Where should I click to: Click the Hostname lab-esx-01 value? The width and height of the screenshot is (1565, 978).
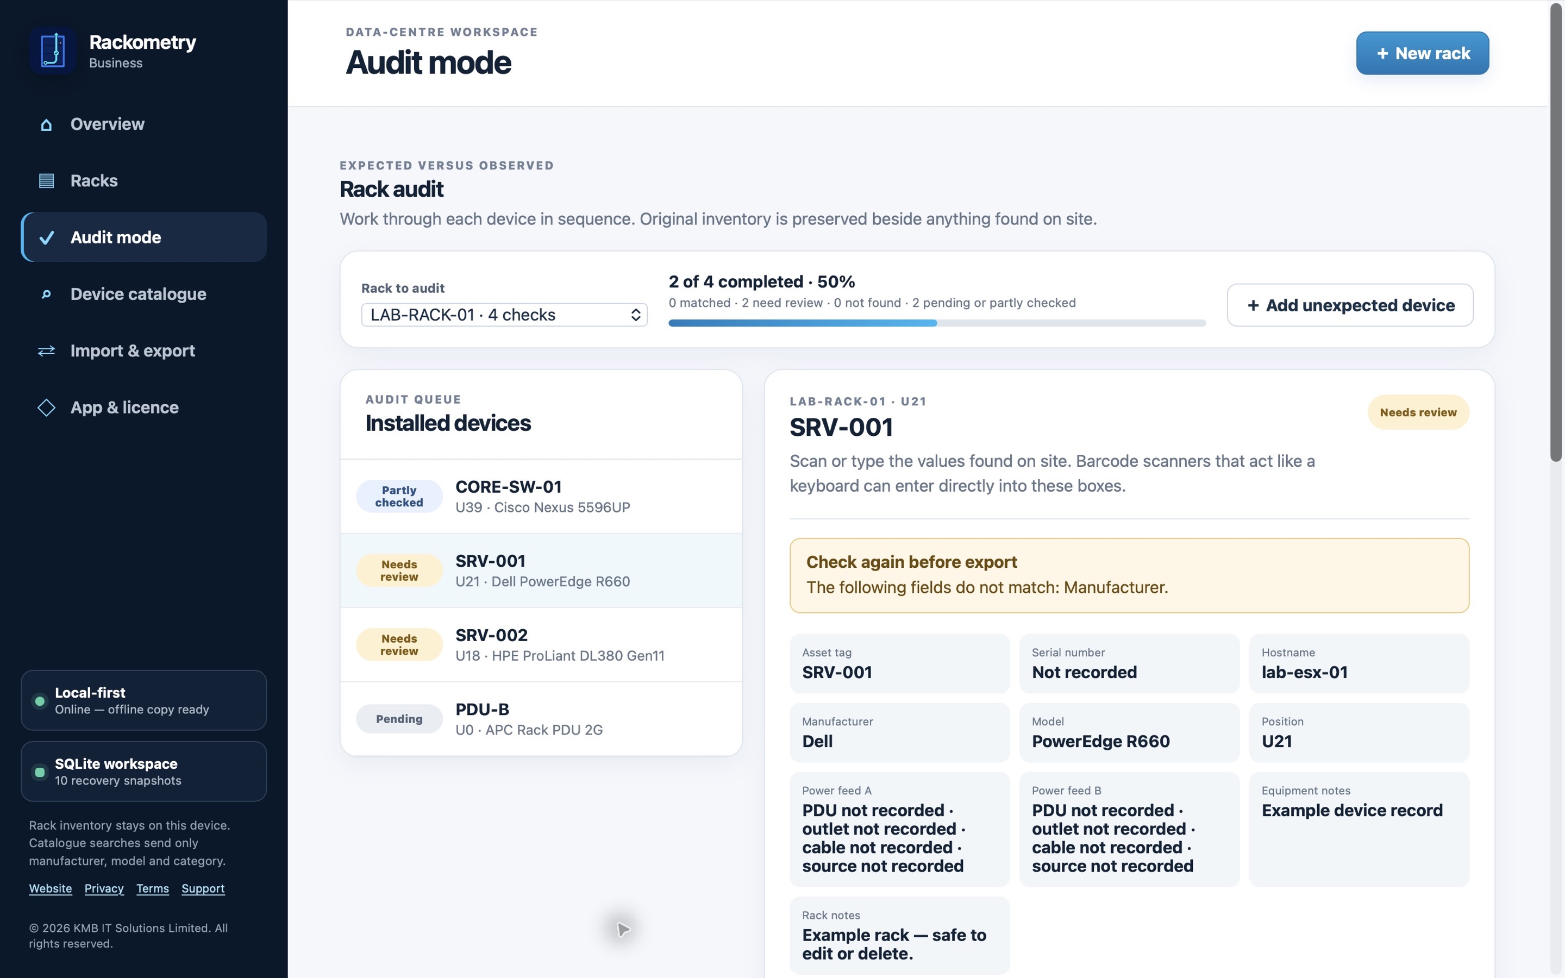(1304, 673)
